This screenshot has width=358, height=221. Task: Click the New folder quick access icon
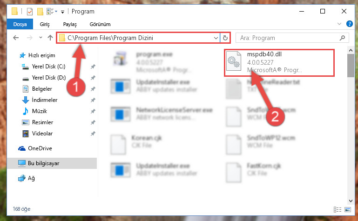pyautogui.click(x=40, y=12)
